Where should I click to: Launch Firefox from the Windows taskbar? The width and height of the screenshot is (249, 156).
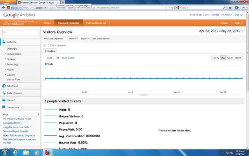click(47, 152)
